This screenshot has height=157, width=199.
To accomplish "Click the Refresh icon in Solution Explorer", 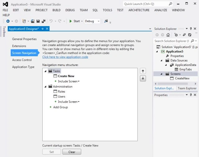I will coord(190,35).
